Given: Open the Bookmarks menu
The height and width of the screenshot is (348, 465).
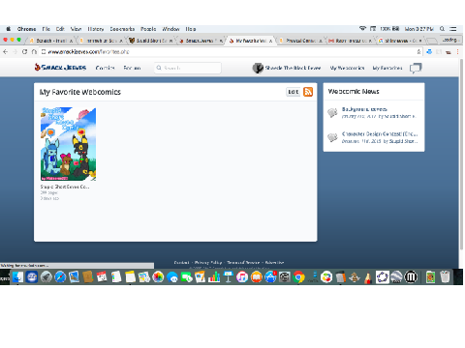Looking at the screenshot, I should point(122,29).
